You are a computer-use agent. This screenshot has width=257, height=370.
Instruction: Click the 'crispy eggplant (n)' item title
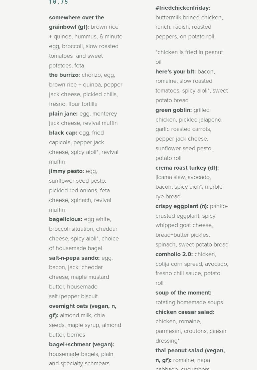[182, 206]
